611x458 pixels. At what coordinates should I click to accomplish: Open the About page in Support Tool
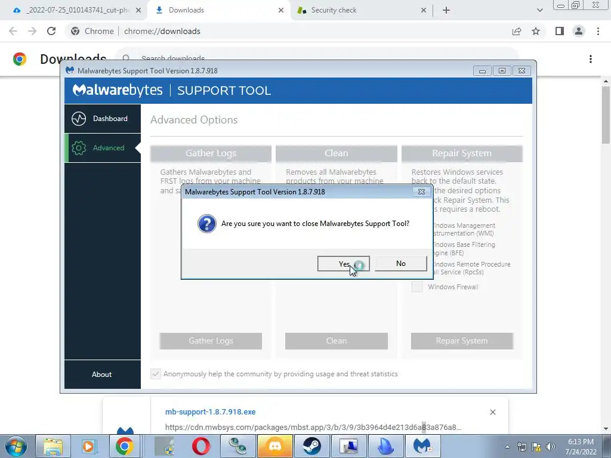point(101,375)
